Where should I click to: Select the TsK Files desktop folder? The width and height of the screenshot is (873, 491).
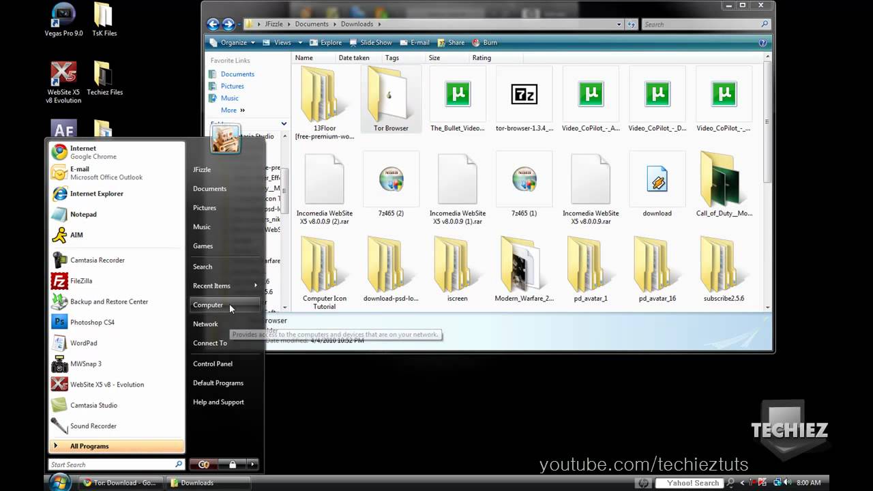(104, 20)
